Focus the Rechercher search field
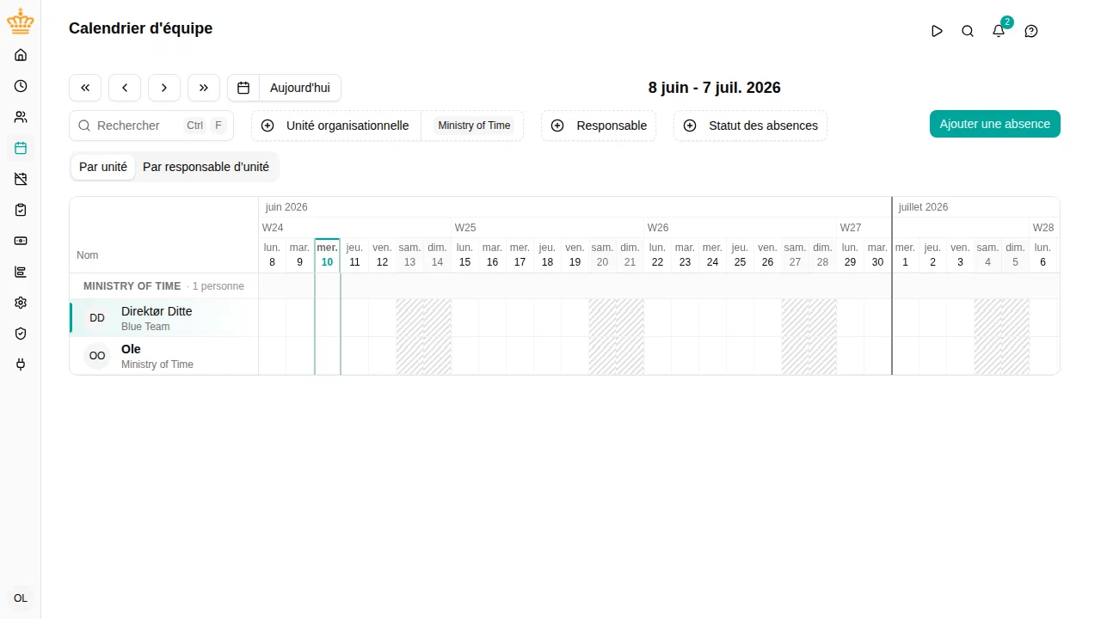The height and width of the screenshot is (619, 1101). [x=151, y=126]
